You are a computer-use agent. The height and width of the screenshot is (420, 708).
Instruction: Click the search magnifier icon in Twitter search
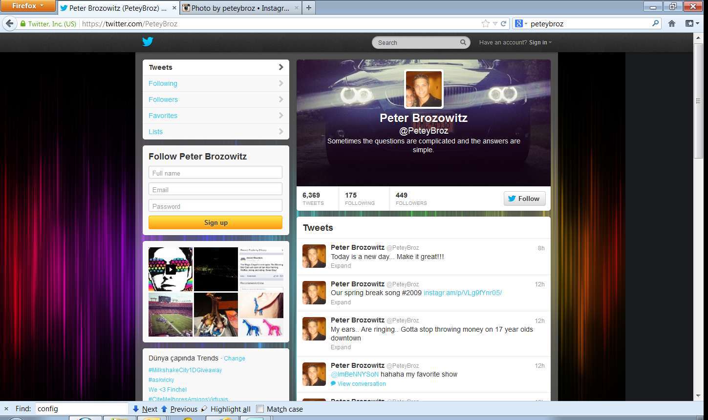tap(463, 42)
